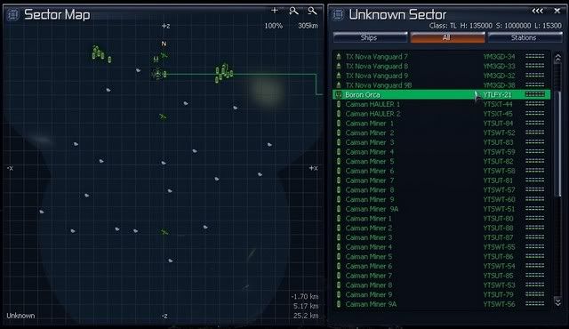Click the green ship cluster right of map center
Viewport: 569px width, 329px height.
coord(223,73)
